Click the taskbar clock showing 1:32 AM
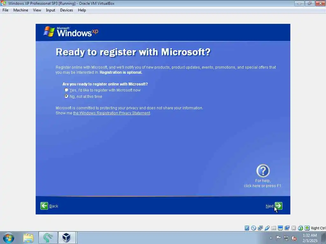This screenshot has height=244, width=326. [x=310, y=238]
